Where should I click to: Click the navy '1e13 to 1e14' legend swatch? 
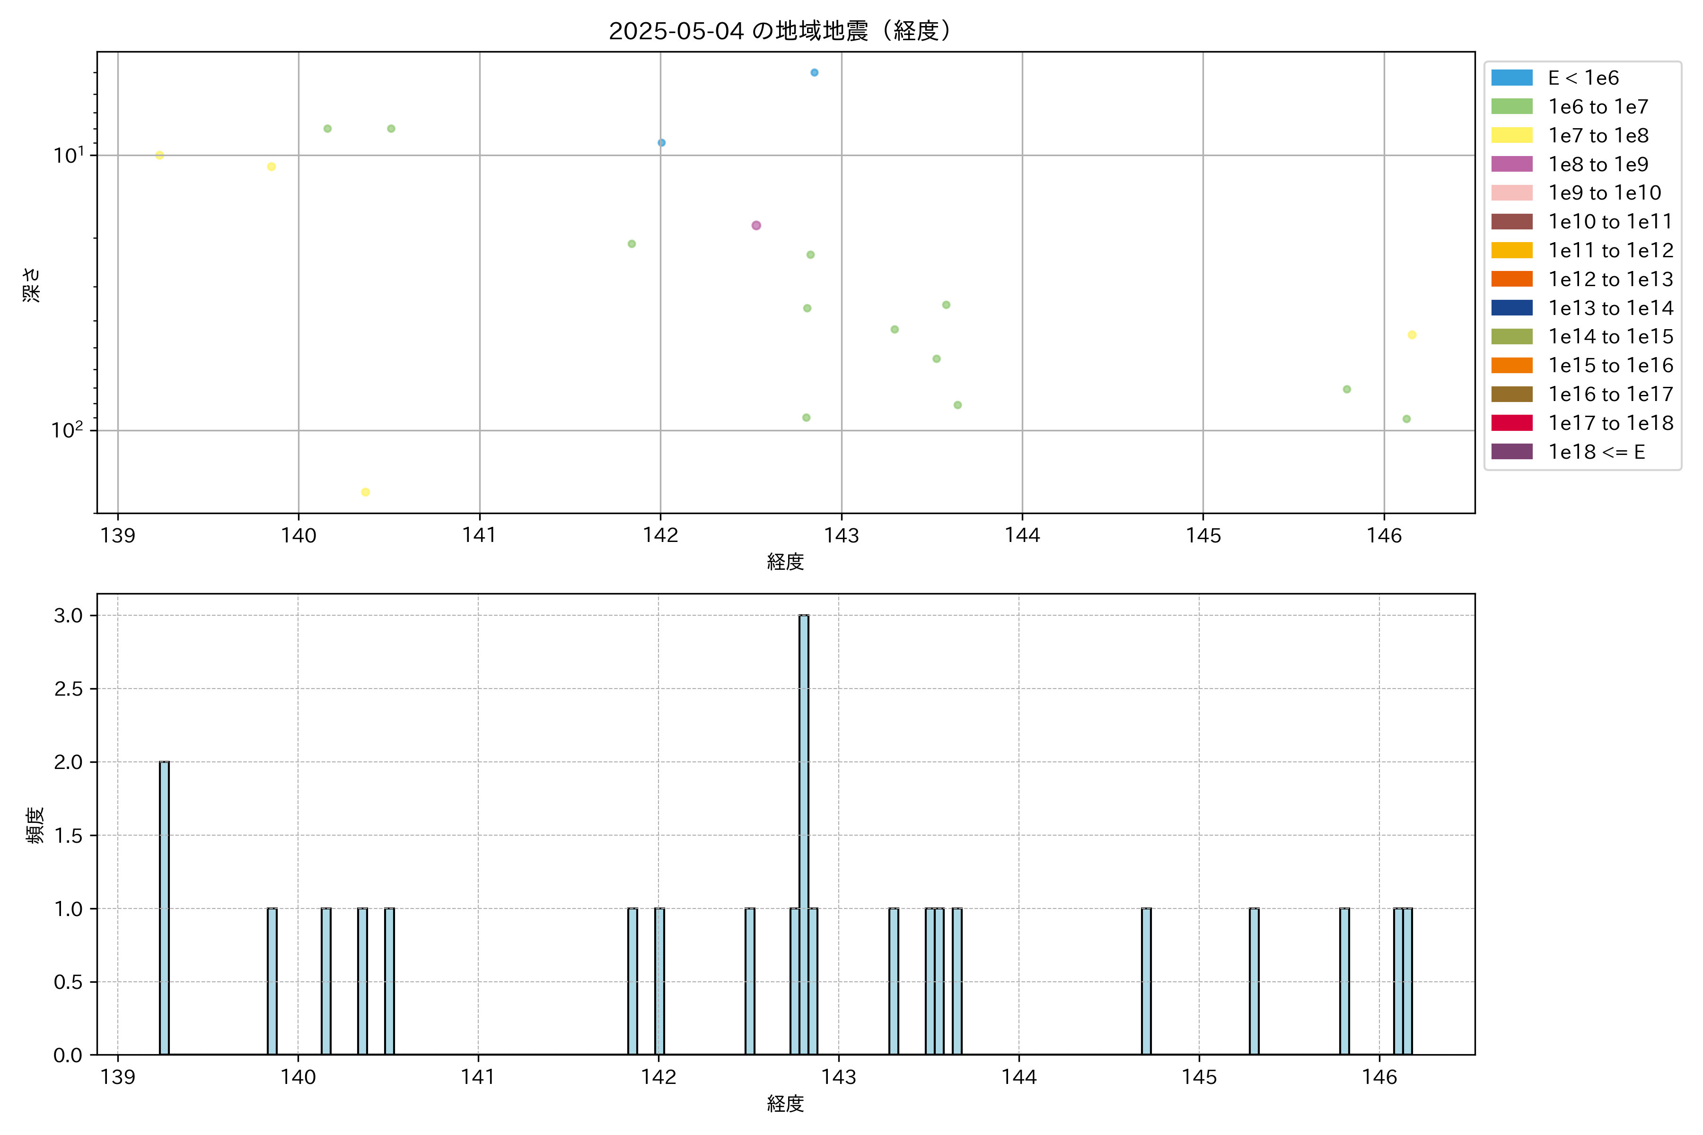pos(1512,308)
